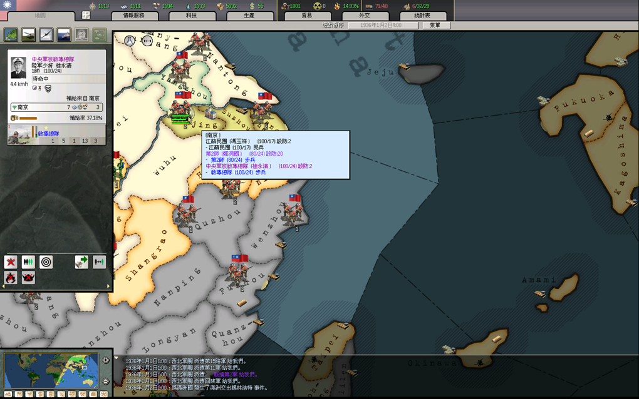
Task: Click the 南京 location box
Action: click(56, 108)
